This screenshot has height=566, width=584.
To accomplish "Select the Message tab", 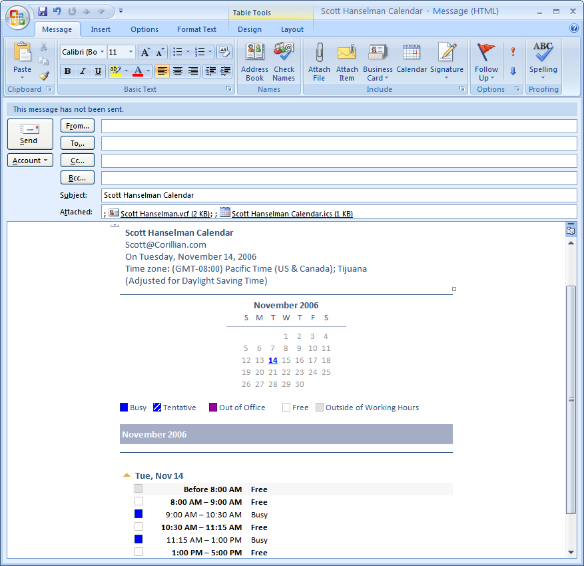I will pyautogui.click(x=57, y=29).
